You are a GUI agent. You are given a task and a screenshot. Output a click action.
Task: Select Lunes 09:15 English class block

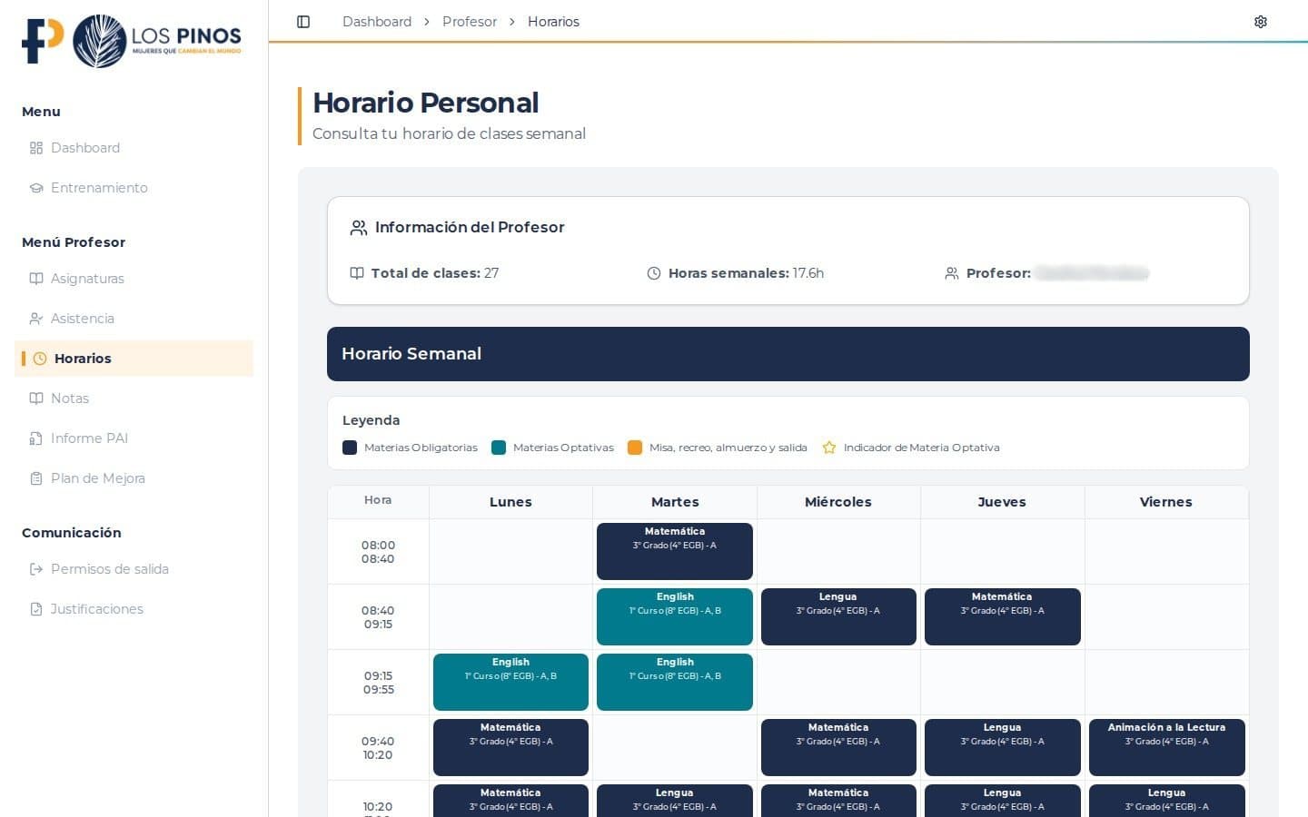510,682
